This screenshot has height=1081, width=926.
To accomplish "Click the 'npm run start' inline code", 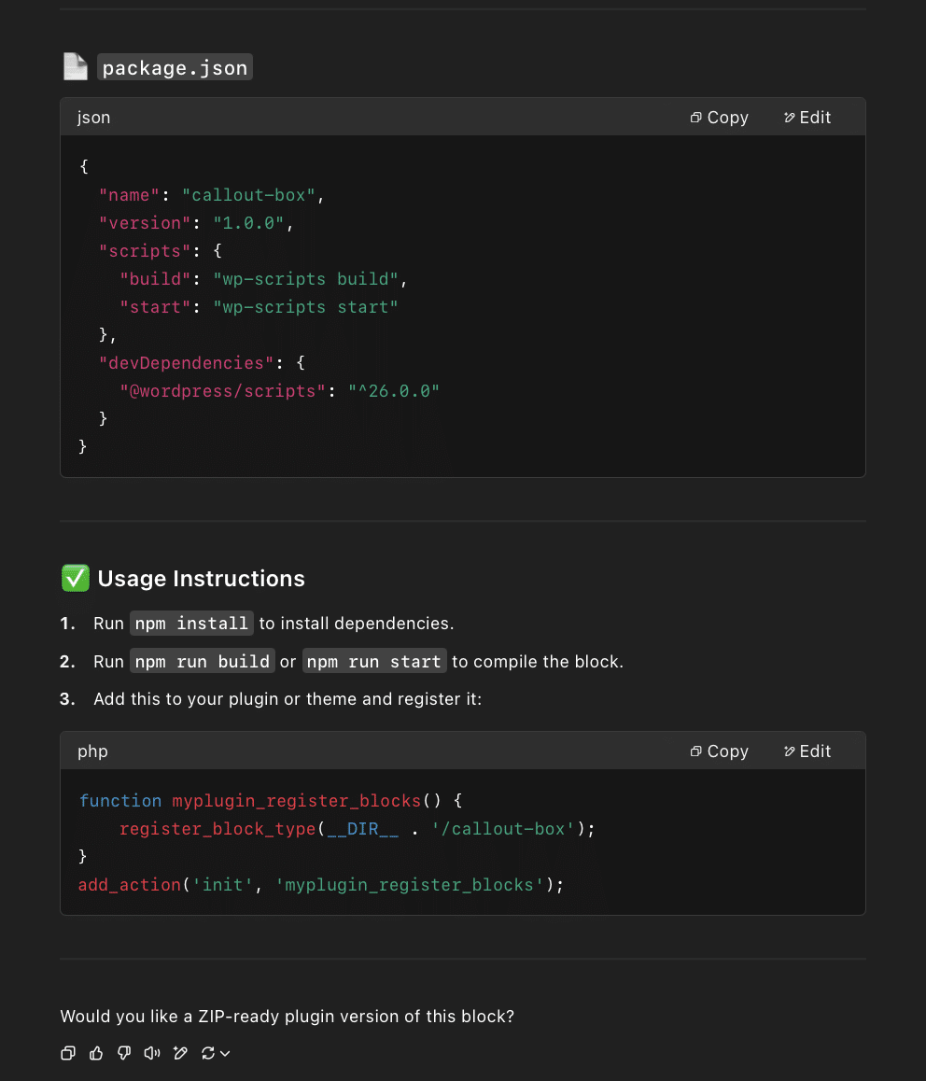I will pyautogui.click(x=374, y=661).
